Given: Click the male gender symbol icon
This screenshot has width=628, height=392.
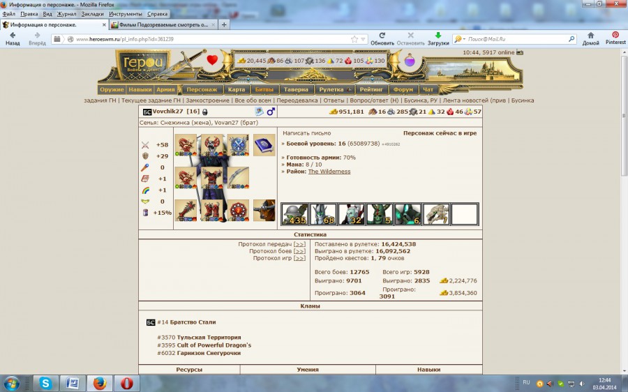Looking at the screenshot, I should 271,112.
